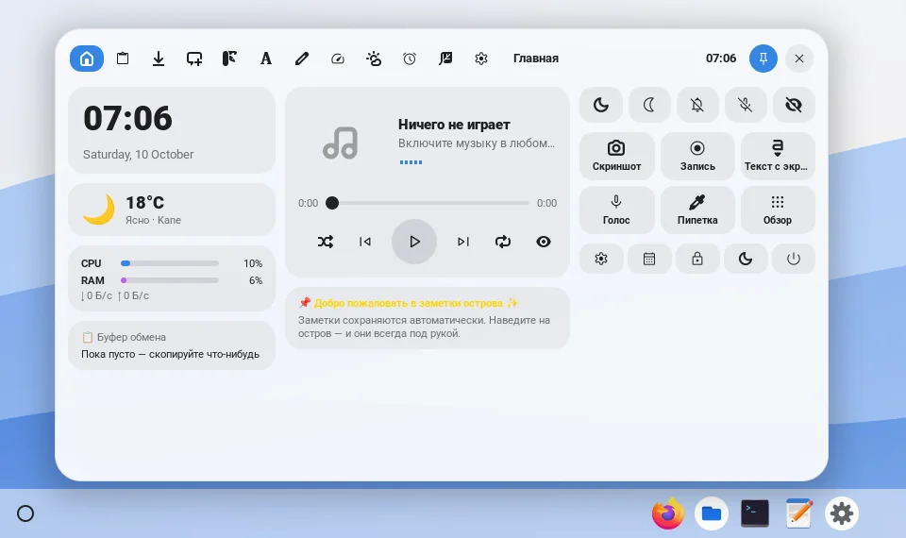Open the blue folder file manager
The height and width of the screenshot is (538, 906).
[x=712, y=513]
